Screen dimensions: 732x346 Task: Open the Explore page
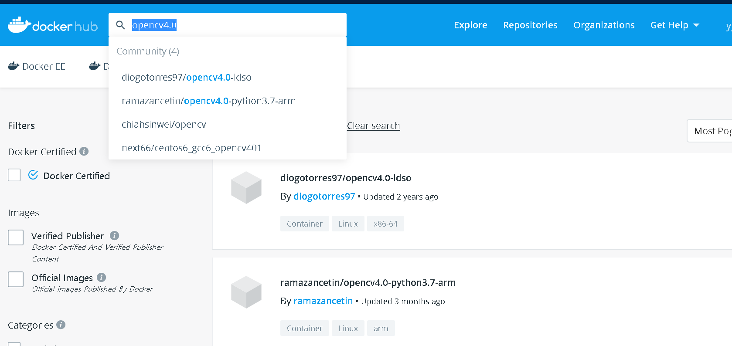470,25
